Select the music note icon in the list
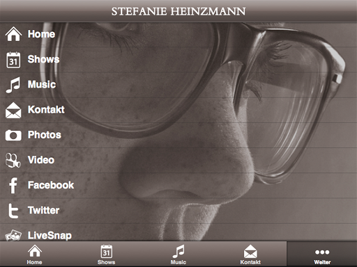The height and width of the screenshot is (267, 357). click(x=13, y=85)
